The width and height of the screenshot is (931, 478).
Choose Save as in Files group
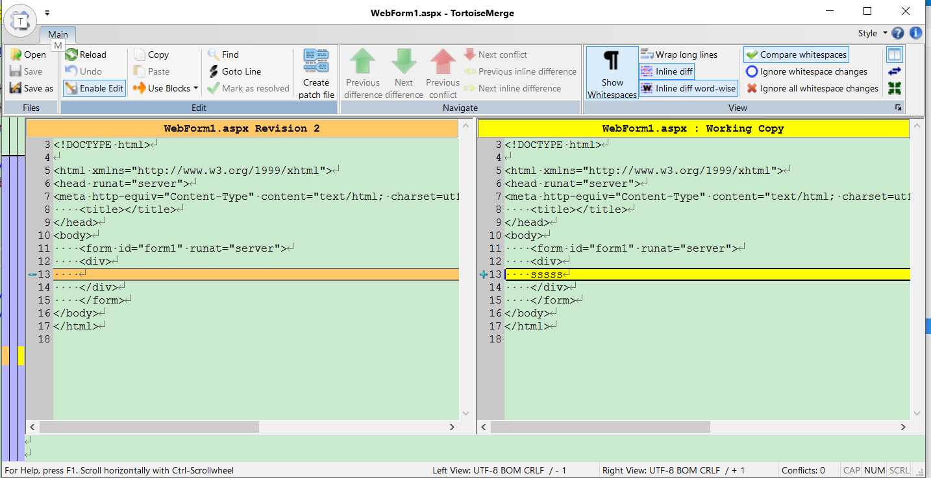[32, 88]
